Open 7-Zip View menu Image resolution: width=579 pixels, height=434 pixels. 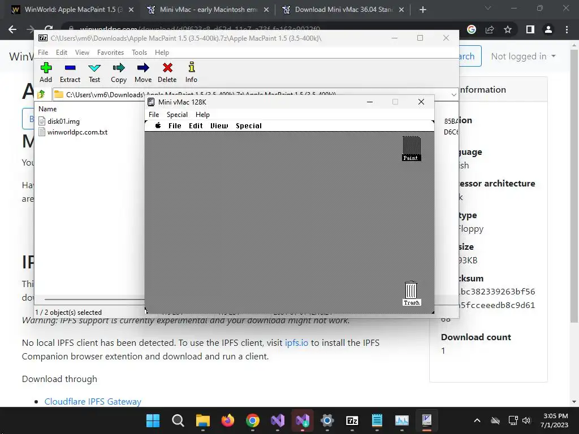pos(82,53)
